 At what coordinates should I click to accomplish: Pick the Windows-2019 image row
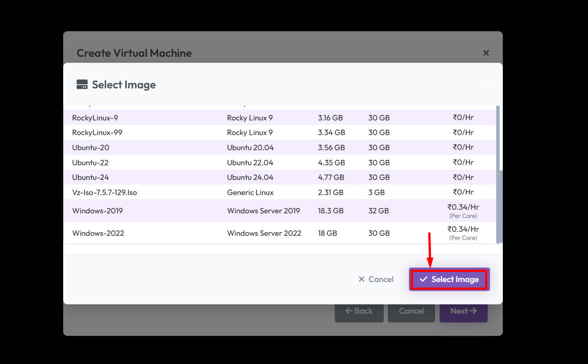[98, 211]
